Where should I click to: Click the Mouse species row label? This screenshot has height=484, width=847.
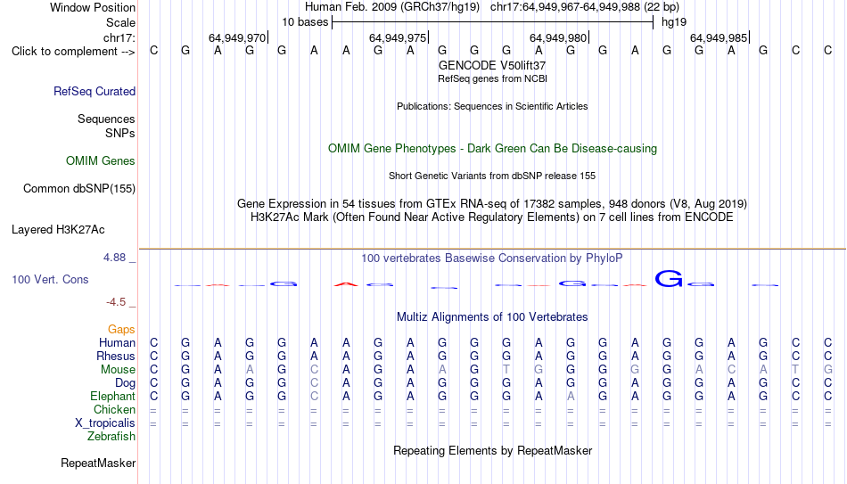(x=119, y=370)
